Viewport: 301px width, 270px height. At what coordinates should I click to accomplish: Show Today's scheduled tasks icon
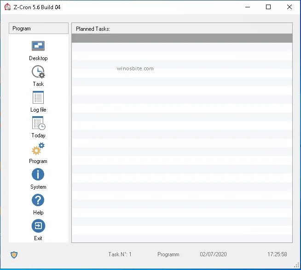click(39, 123)
